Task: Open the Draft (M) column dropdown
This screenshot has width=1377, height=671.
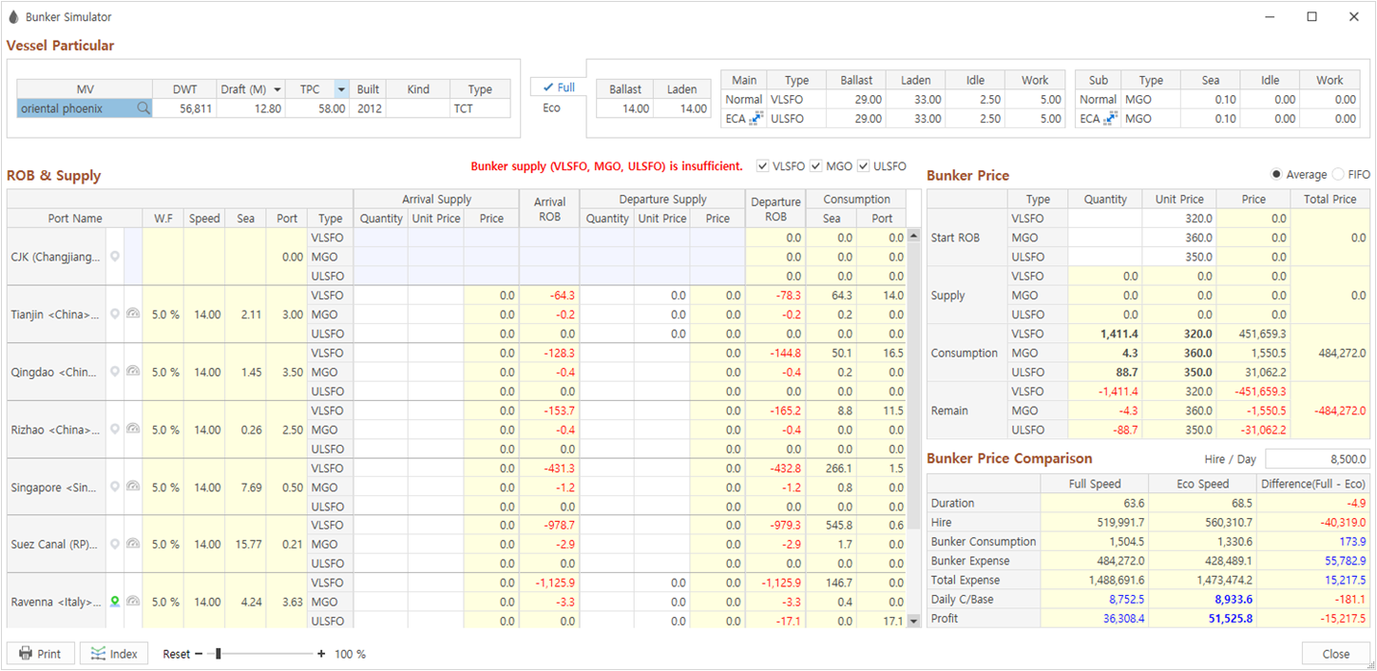Action: [x=277, y=89]
